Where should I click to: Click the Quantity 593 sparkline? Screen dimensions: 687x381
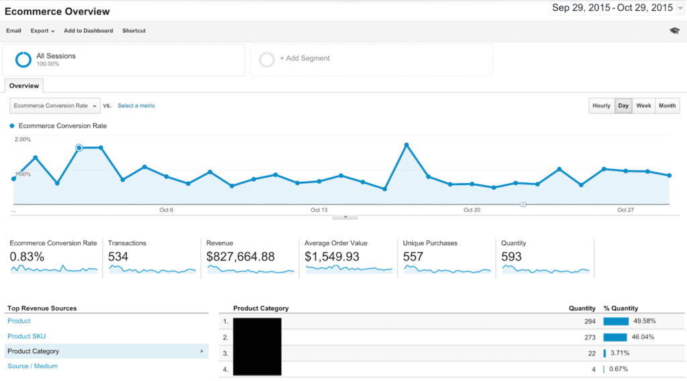coord(545,270)
